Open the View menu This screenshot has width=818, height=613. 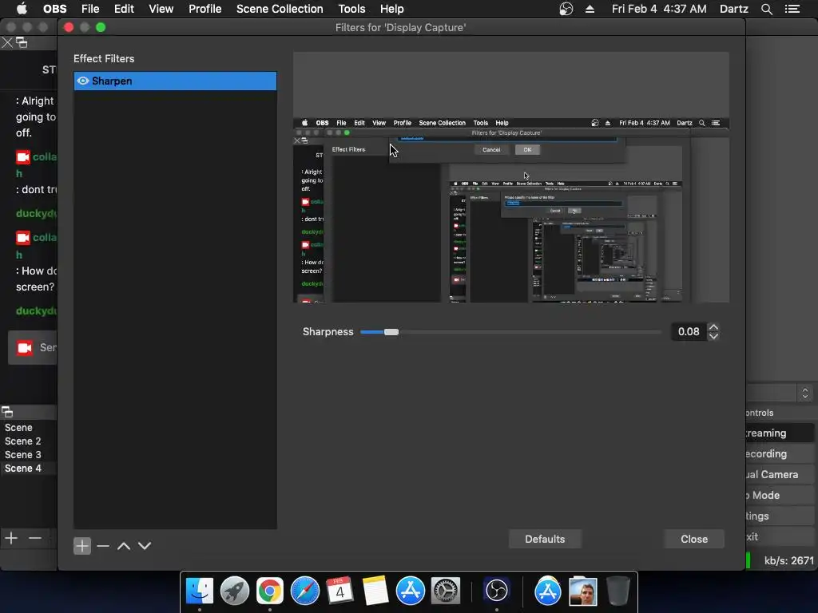(161, 9)
